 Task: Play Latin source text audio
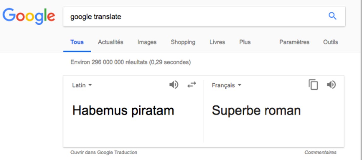point(174,85)
